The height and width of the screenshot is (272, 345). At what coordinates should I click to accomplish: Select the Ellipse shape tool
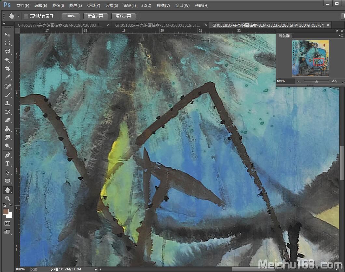pyautogui.click(x=7, y=181)
